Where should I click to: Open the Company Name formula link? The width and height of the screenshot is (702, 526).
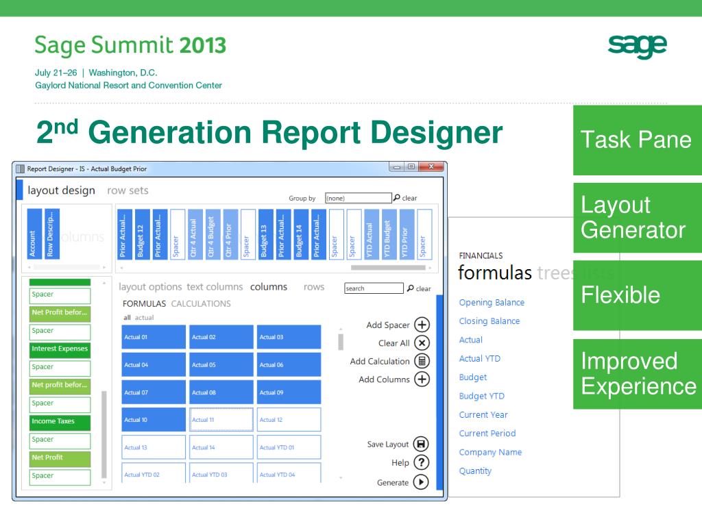tap(490, 452)
